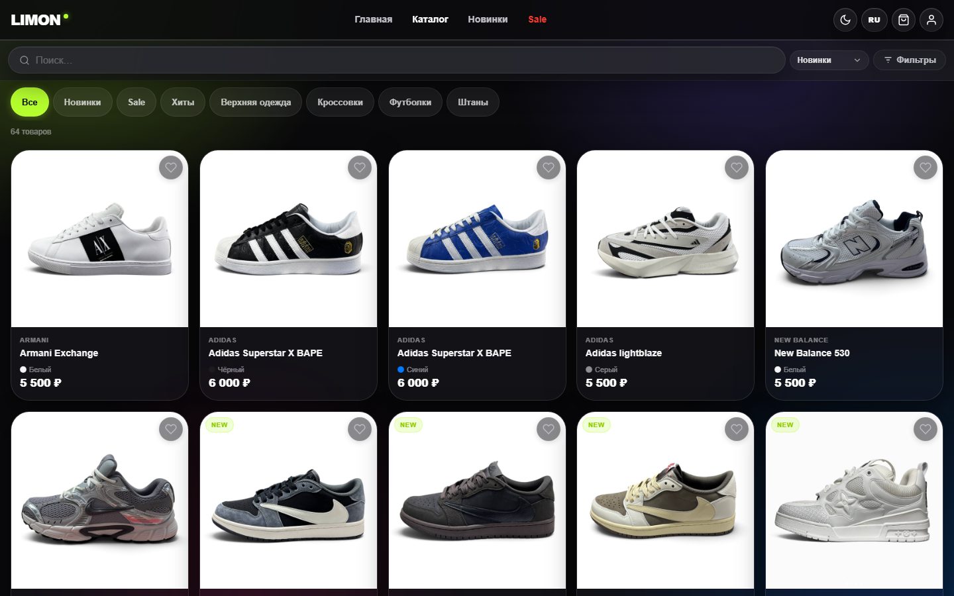Open the New Balance 530 sneaker image
Image resolution: width=954 pixels, height=596 pixels.
coord(854,239)
